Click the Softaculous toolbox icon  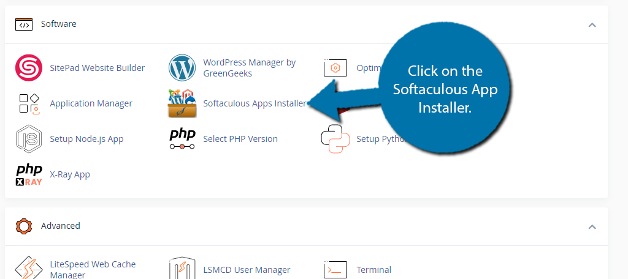point(182,103)
